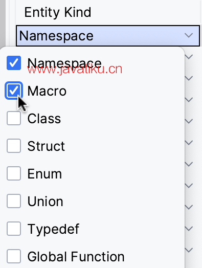The width and height of the screenshot is (202, 268).
Task: Turn on the Typedef checkbox
Action: [14, 229]
